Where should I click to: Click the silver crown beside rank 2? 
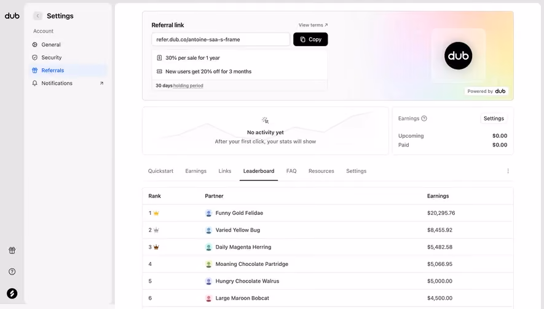coord(156,230)
